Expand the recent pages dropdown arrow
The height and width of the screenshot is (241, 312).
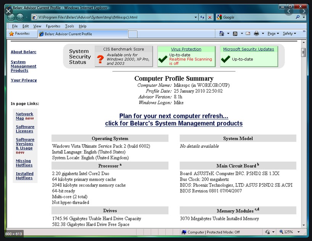26,17
